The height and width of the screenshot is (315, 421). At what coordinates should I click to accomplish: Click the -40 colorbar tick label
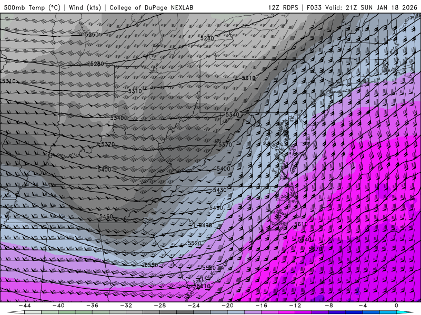58,306
